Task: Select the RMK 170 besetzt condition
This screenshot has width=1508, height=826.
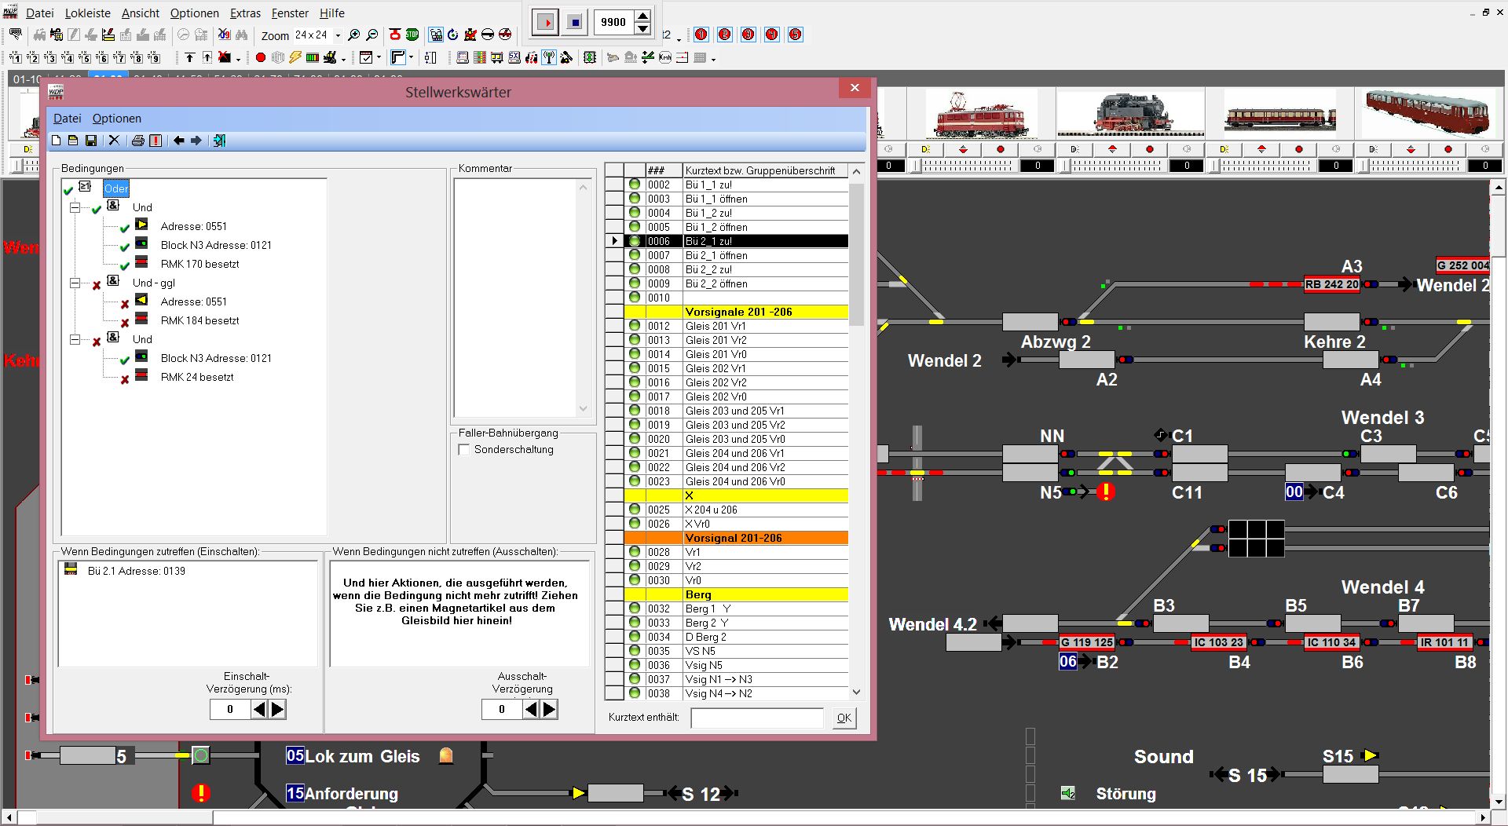Action: coord(199,264)
